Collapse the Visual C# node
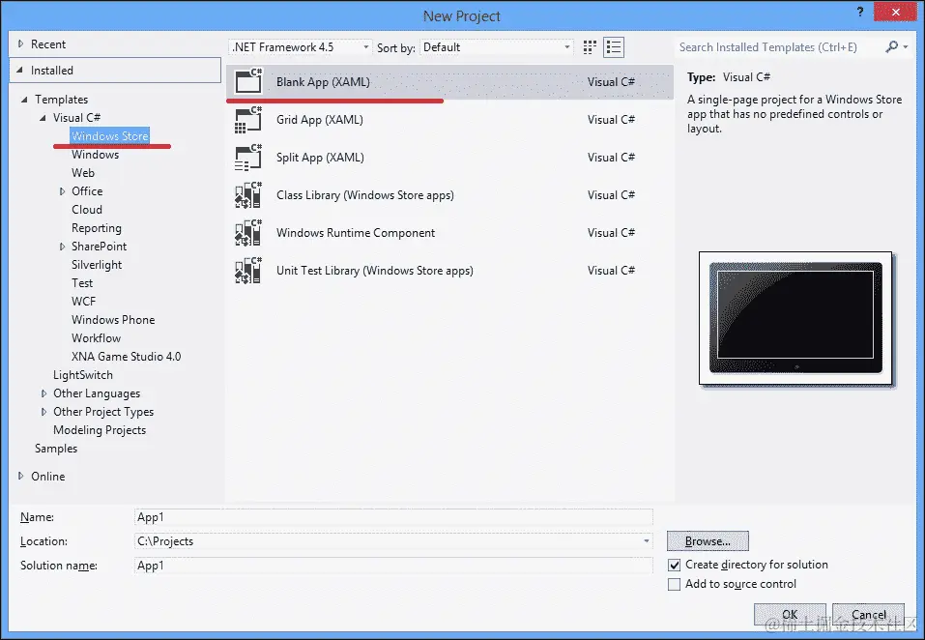The height and width of the screenshot is (640, 925). pyautogui.click(x=43, y=117)
